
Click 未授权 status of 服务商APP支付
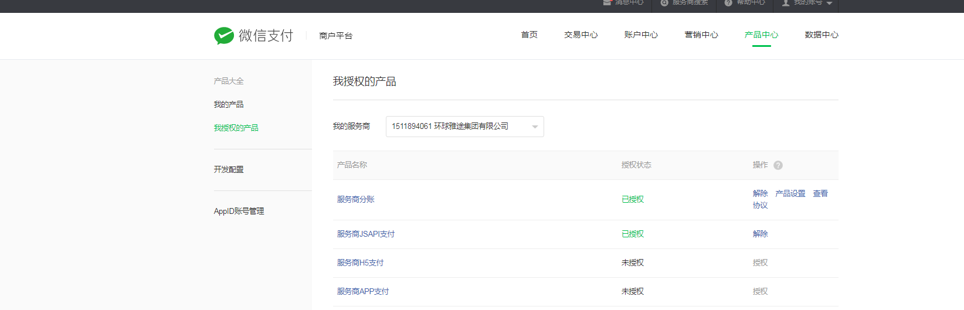633,291
